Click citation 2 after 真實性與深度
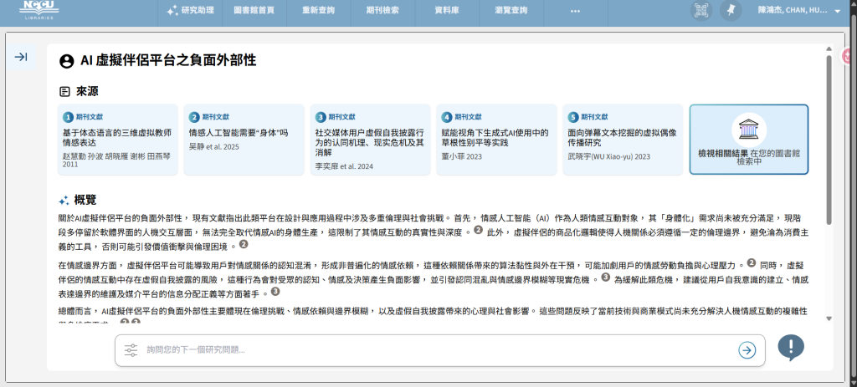857x387 pixels. pyautogui.click(x=478, y=231)
